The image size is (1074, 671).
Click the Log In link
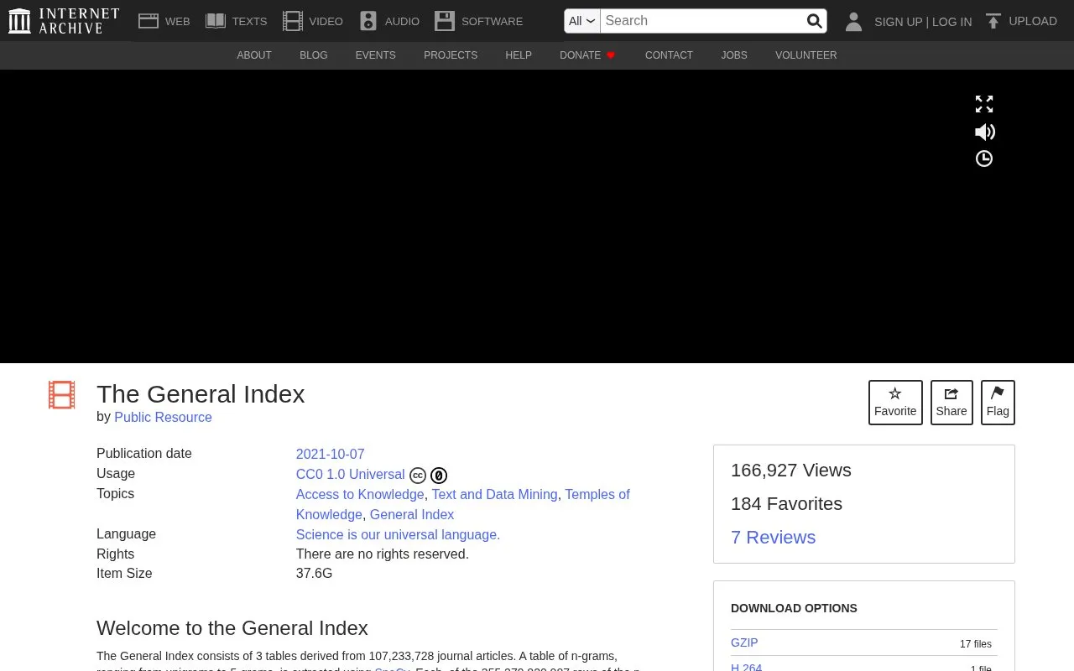(951, 22)
